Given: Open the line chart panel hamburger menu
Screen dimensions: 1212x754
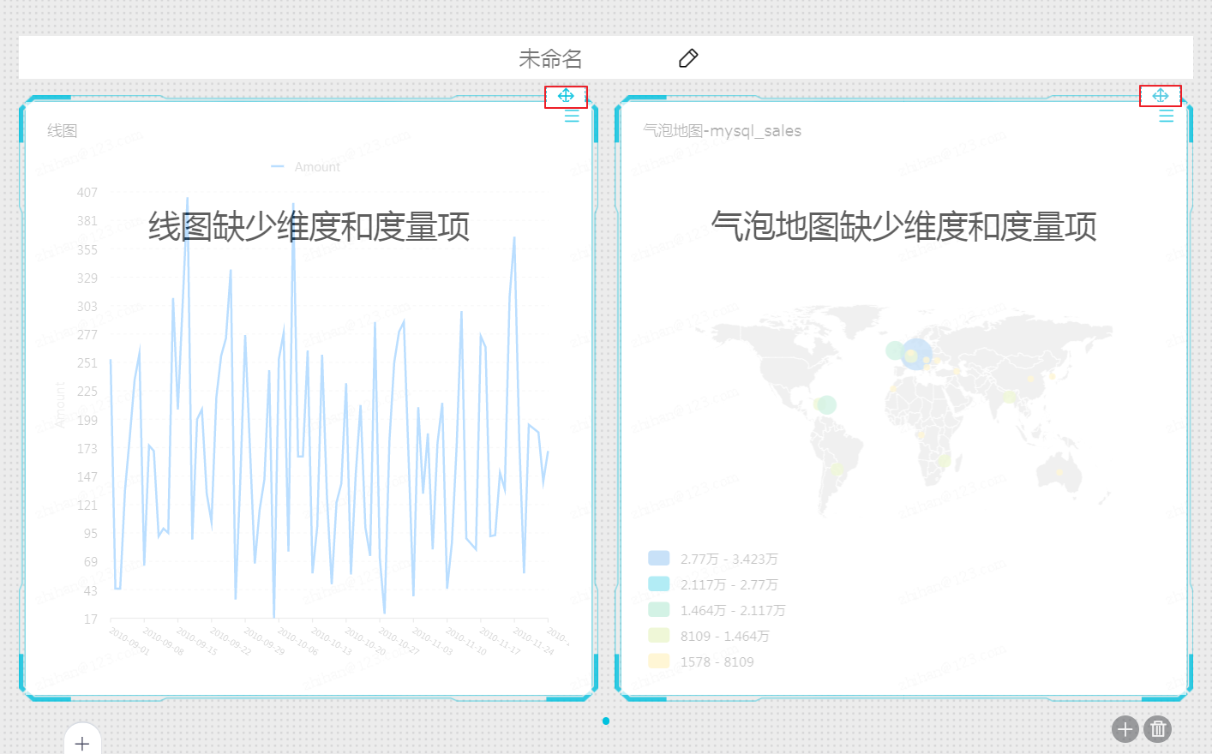Looking at the screenshot, I should [572, 116].
